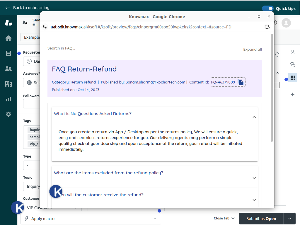Expand the customer receive the refund question
Image resolution: width=300 pixels, height=225 pixels.
click(x=254, y=200)
